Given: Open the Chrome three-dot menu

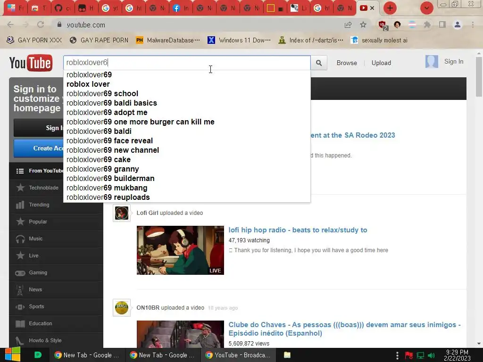Looking at the screenshot, I should (473, 25).
